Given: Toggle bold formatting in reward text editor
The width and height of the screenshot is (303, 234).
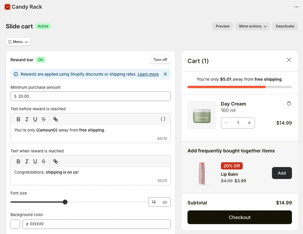Looking at the screenshot, I should coord(18,119).
